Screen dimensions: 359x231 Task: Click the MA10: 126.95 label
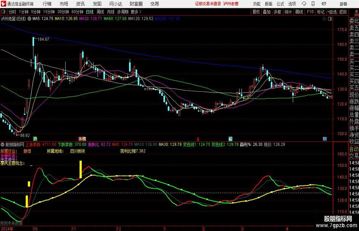coord(66,19)
